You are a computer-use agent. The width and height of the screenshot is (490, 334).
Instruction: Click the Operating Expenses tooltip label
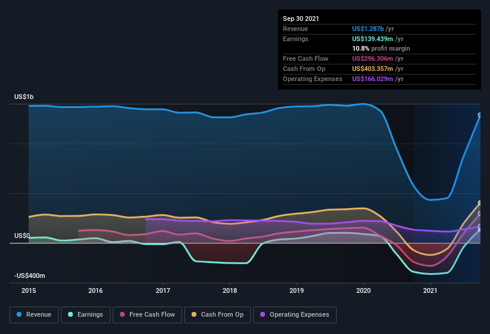click(313, 79)
